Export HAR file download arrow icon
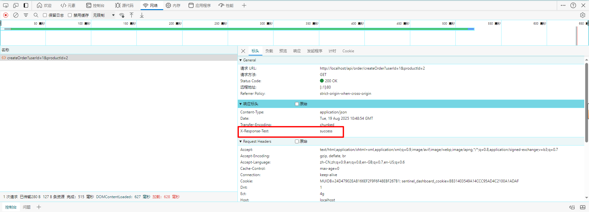Screen dimensions: 589x212 (x=142, y=15)
